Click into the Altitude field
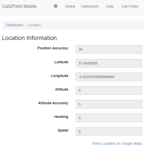This screenshot has height=148, width=144. 109,91
